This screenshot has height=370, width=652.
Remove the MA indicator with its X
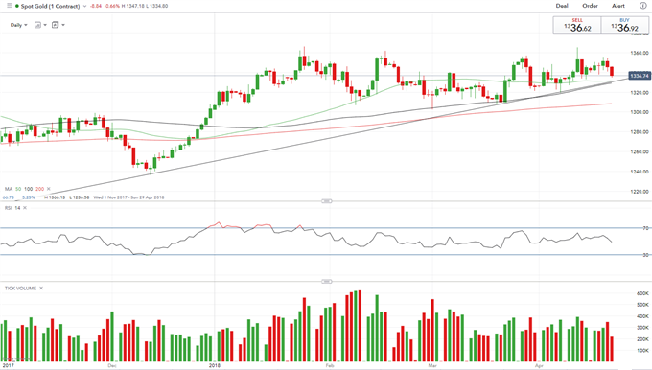(49, 189)
